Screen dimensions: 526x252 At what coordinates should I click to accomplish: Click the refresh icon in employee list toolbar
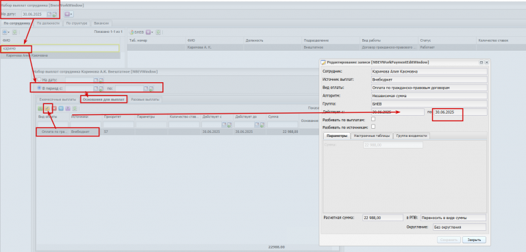pyautogui.click(x=15, y=32)
